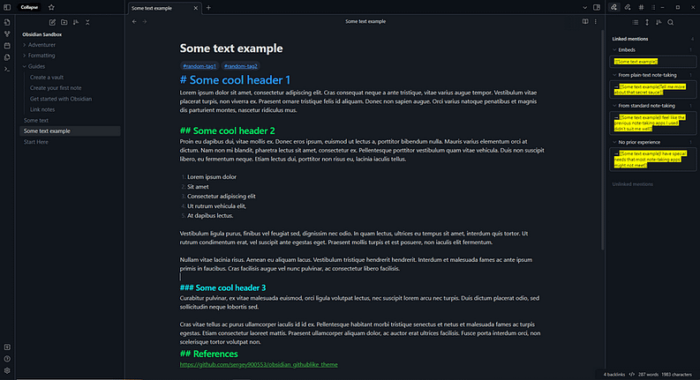
Task: Click the #random-tag1 tag
Action: (199, 66)
